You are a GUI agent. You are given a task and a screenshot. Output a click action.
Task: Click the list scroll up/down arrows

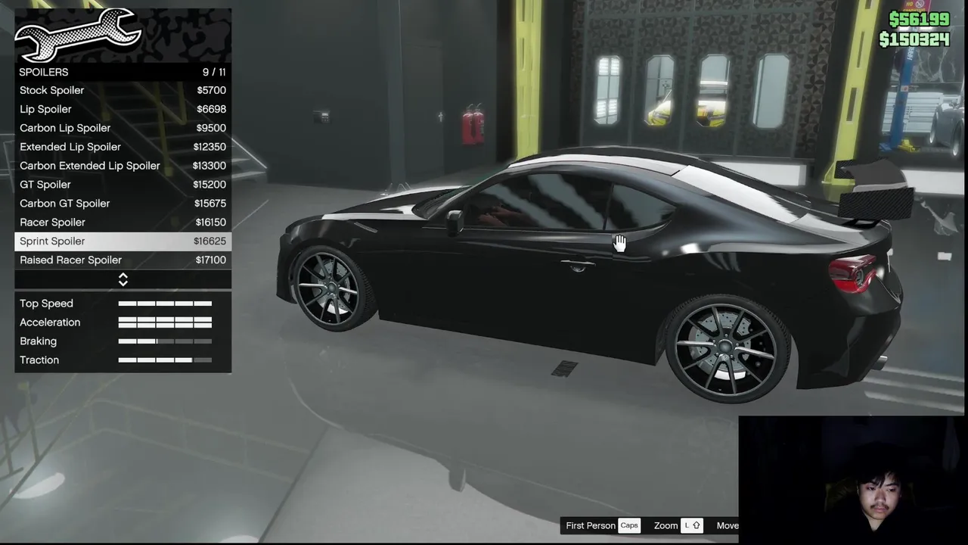123,280
